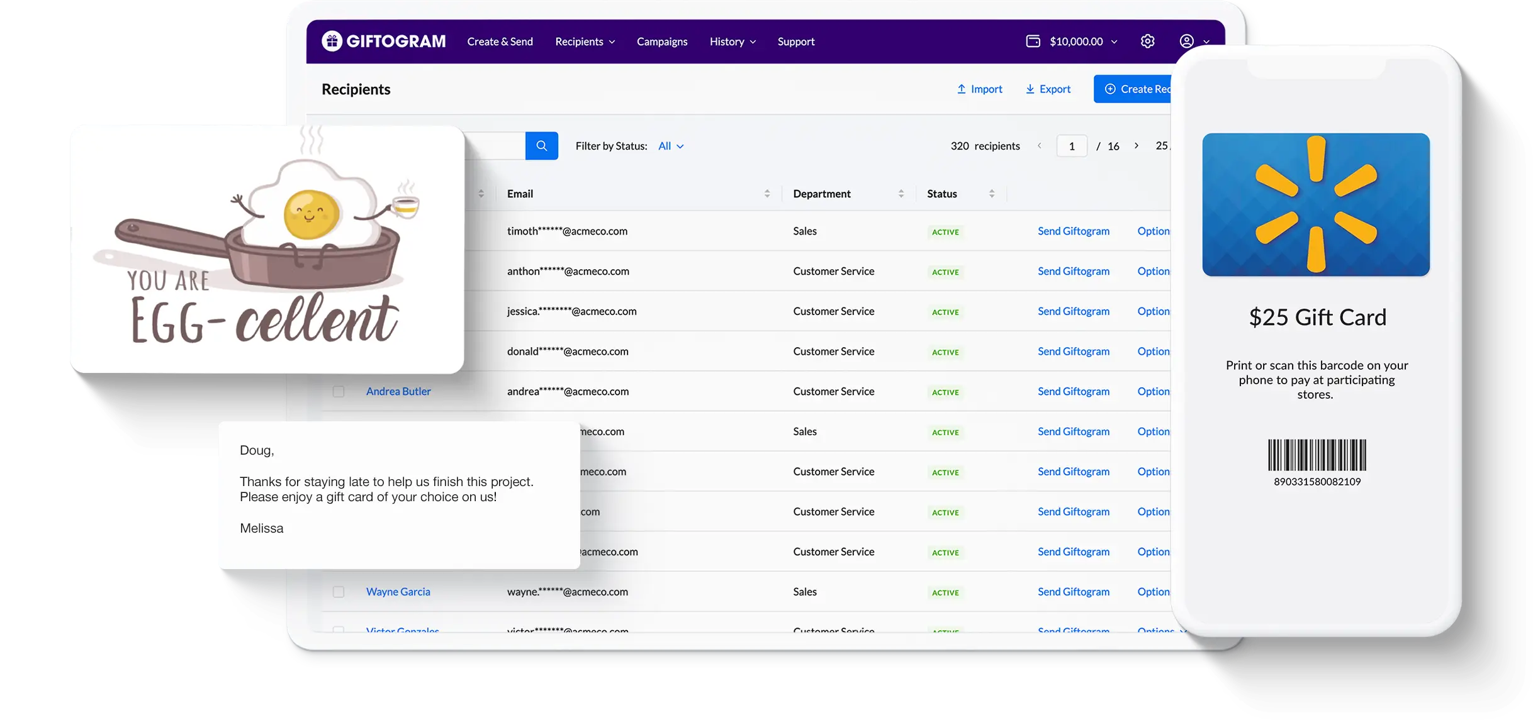Open the $10,000.00 balance dropdown
Viewport: 1533px width, 720px height.
click(1083, 42)
